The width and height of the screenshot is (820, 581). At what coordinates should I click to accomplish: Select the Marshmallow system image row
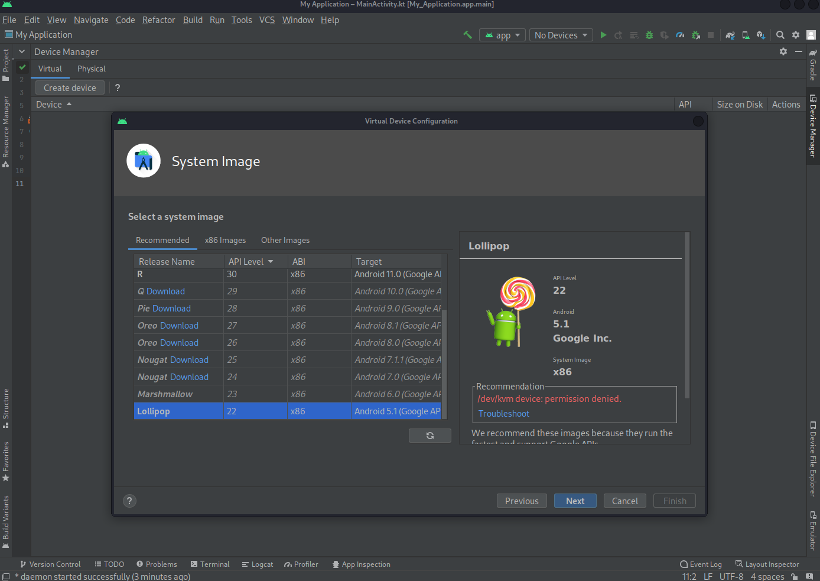(288, 394)
